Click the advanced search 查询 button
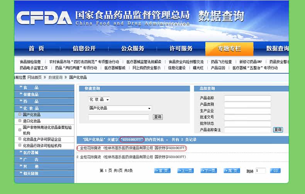305x194 pixels. click(278, 130)
